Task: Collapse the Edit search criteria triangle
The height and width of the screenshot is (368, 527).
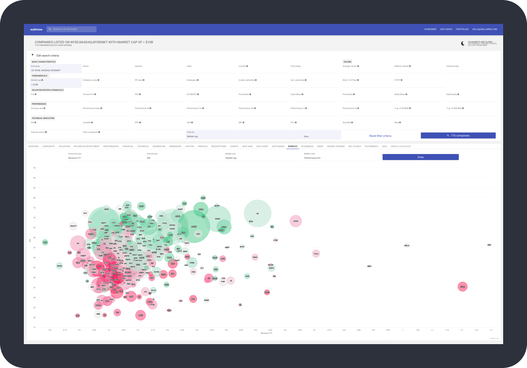Action: [x=33, y=55]
